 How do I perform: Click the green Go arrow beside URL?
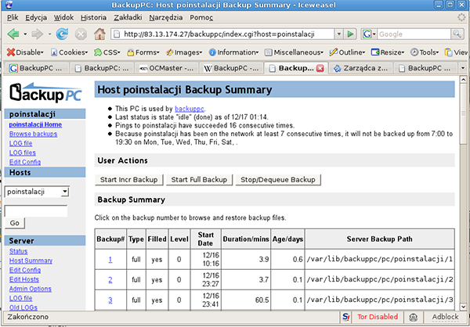[350, 34]
